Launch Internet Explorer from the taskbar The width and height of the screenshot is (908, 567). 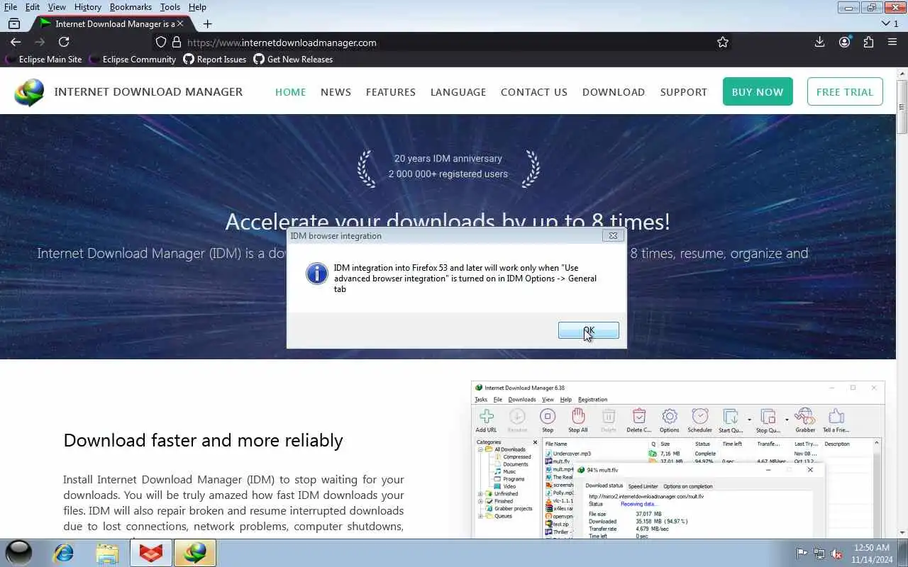(x=63, y=553)
